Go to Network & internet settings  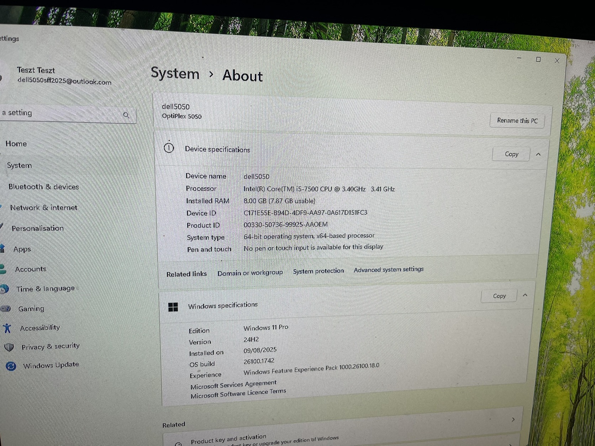click(x=43, y=207)
